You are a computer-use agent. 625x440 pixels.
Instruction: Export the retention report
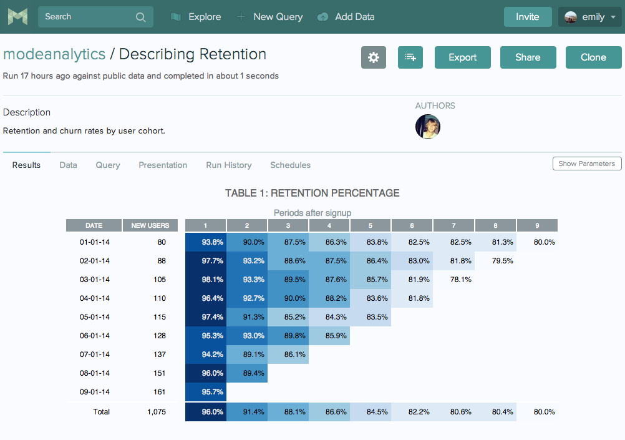coord(462,57)
